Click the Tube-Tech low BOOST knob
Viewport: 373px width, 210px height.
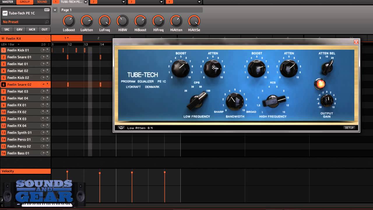pos(181,69)
